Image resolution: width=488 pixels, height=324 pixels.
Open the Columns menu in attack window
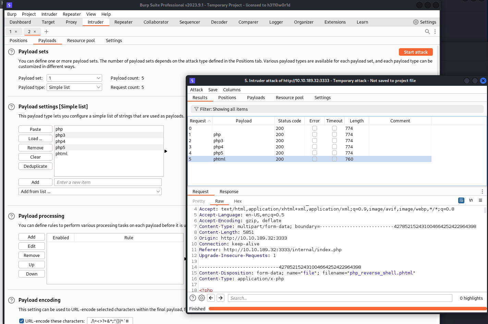pyautogui.click(x=232, y=90)
